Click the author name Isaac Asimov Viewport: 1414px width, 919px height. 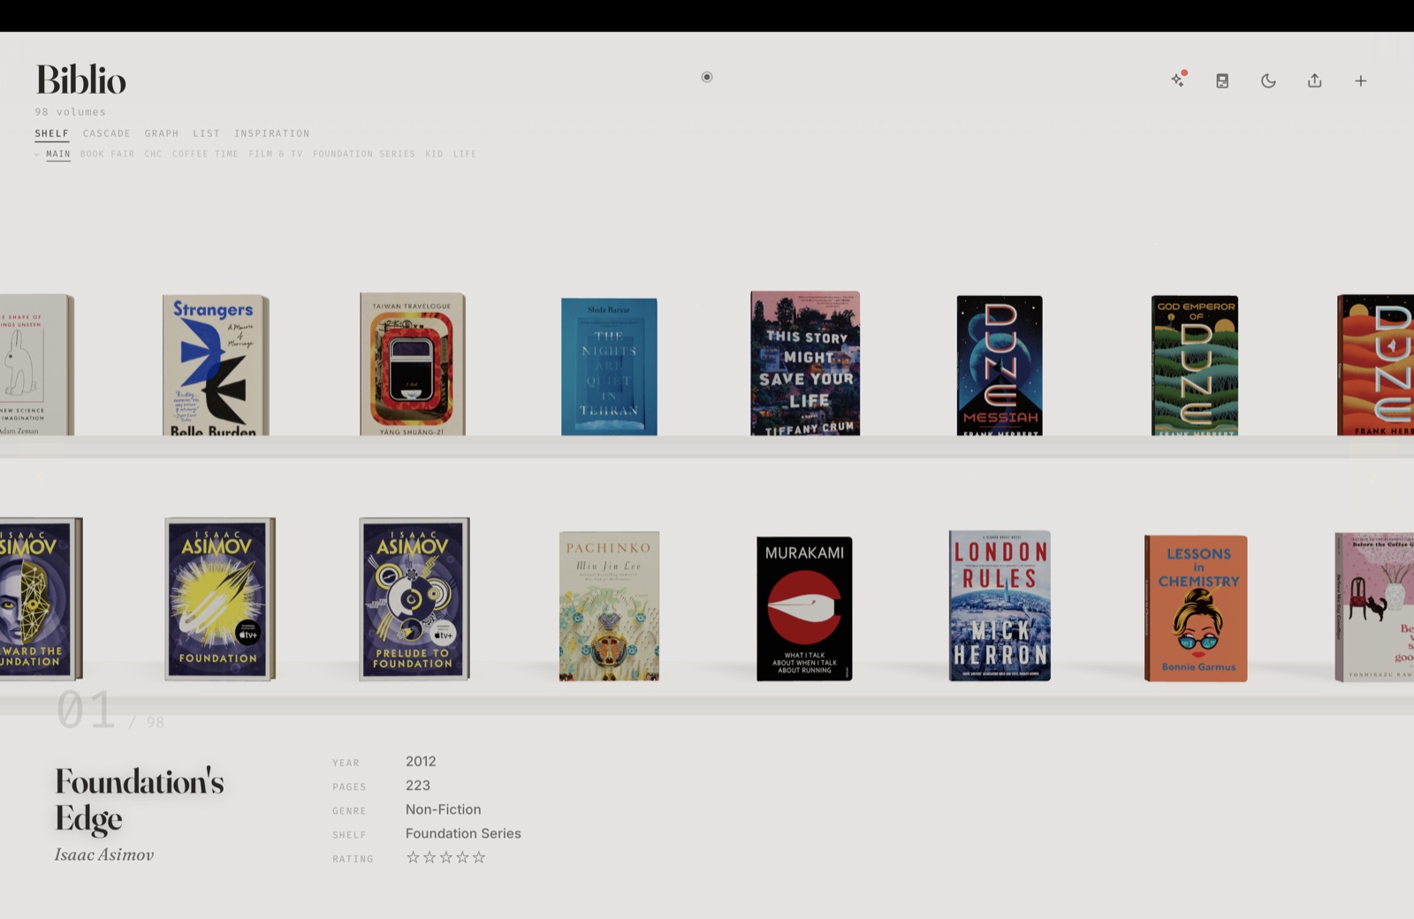click(104, 854)
